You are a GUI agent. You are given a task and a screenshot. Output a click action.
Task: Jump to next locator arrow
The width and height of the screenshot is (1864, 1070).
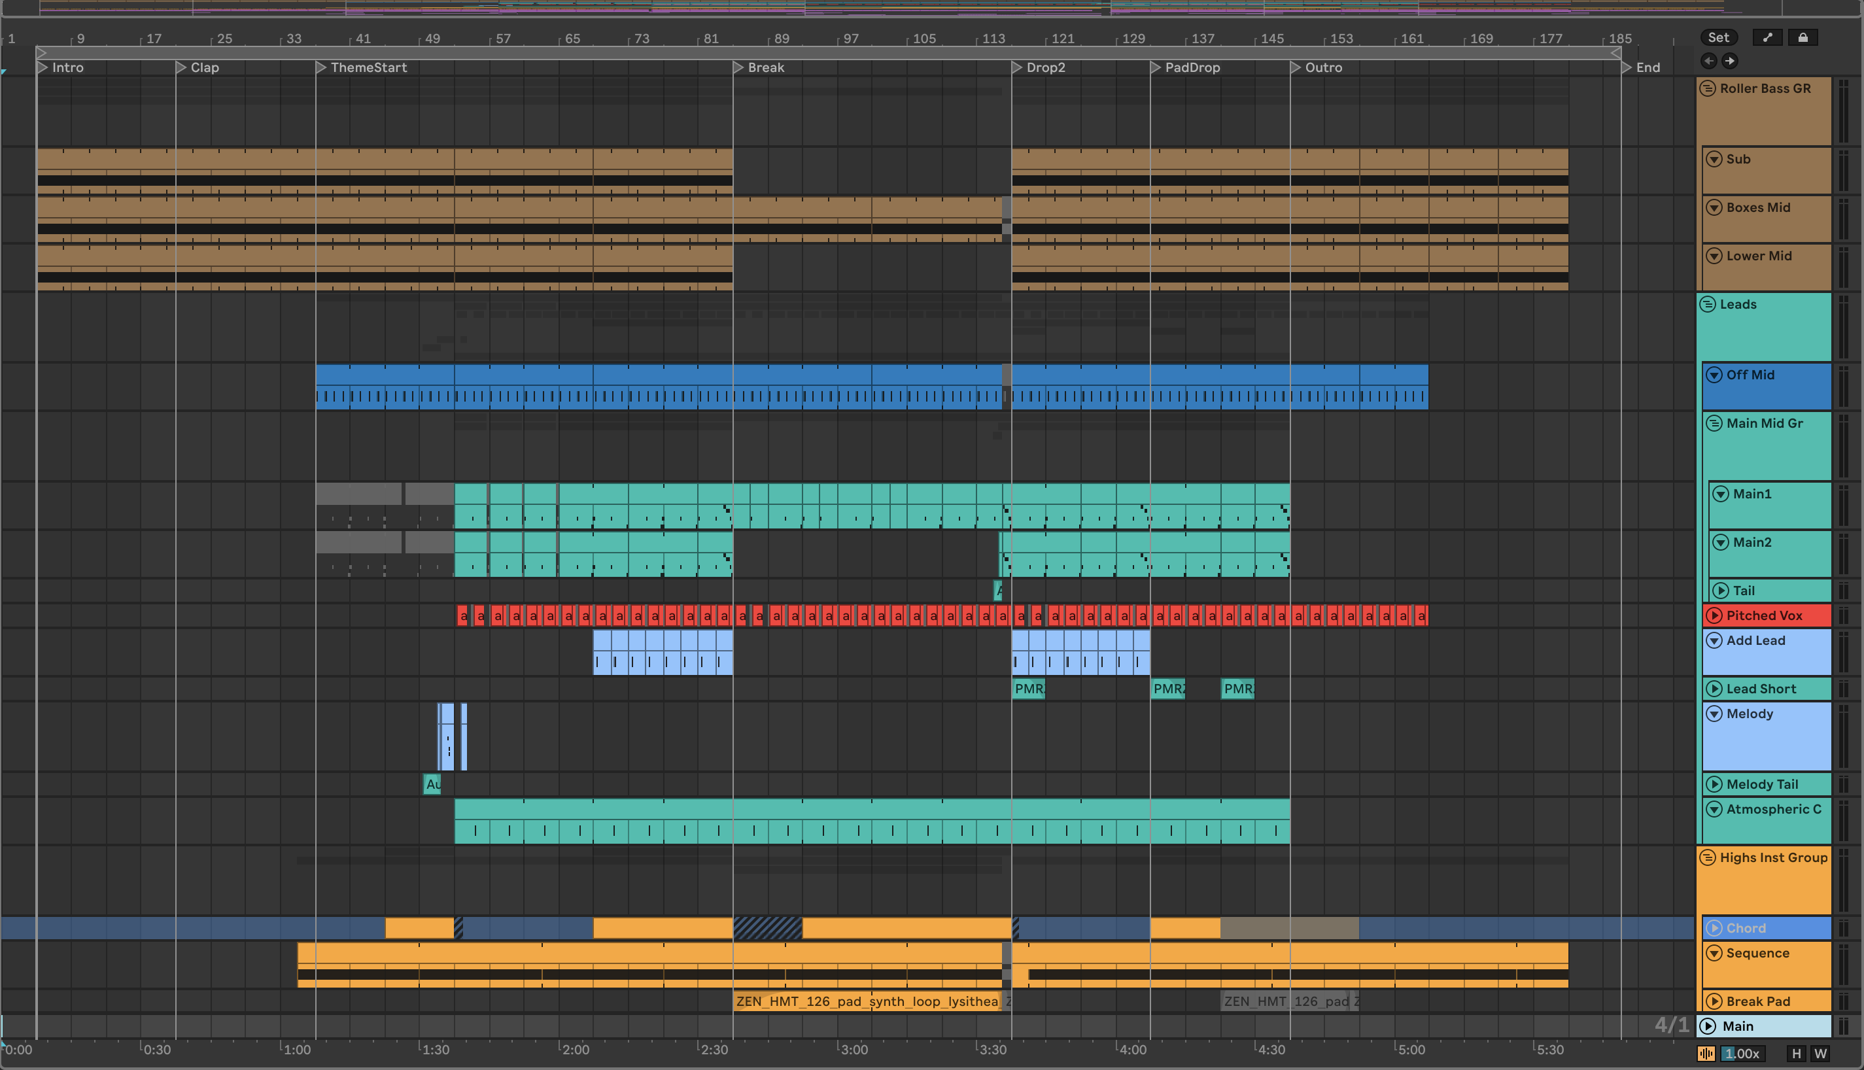click(x=1729, y=61)
